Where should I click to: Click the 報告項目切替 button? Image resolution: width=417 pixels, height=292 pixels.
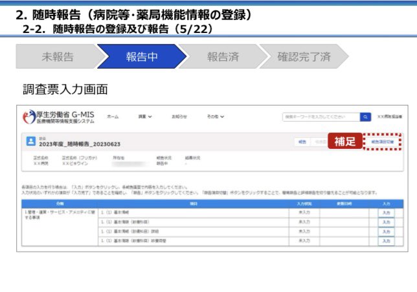[x=383, y=142]
